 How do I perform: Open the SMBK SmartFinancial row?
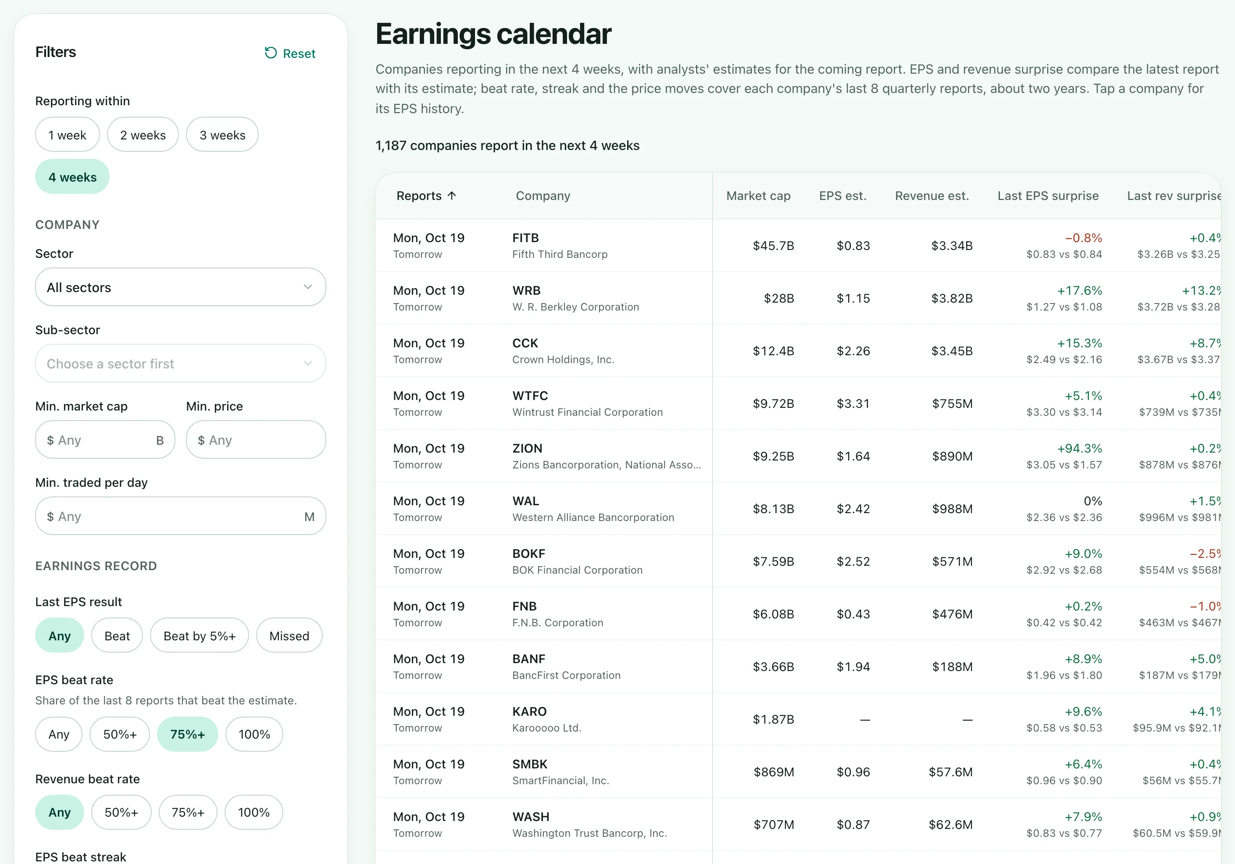pos(798,772)
